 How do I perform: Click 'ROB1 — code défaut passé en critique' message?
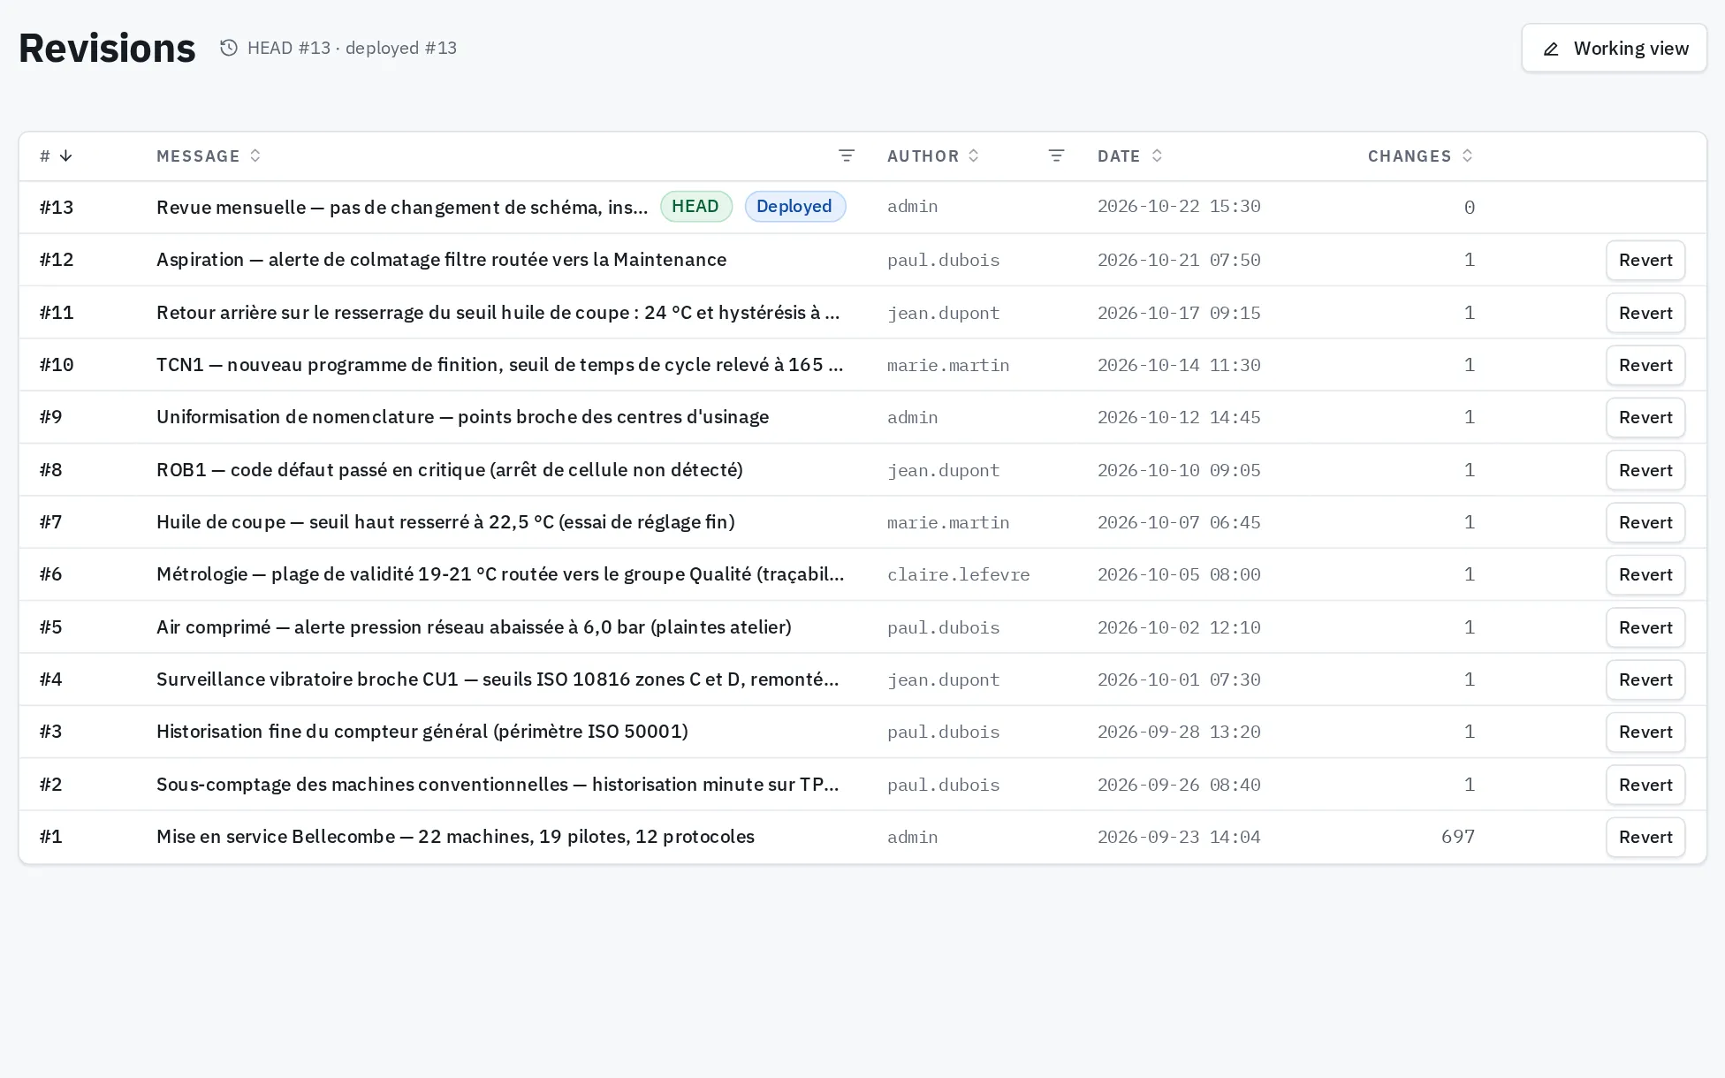click(x=450, y=470)
